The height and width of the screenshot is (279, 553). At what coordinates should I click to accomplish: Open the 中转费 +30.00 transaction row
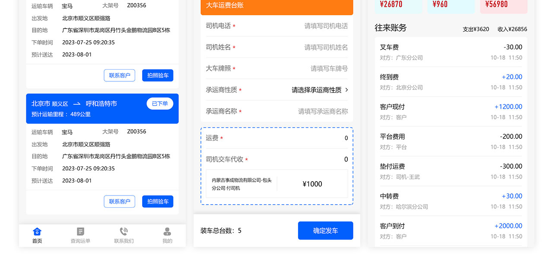pyautogui.click(x=451, y=201)
